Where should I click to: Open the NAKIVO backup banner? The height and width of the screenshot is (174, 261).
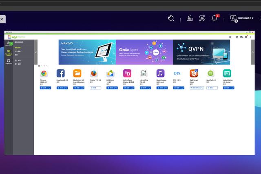(x=87, y=52)
